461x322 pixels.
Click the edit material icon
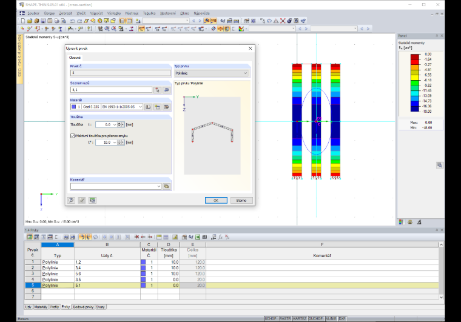166,107
